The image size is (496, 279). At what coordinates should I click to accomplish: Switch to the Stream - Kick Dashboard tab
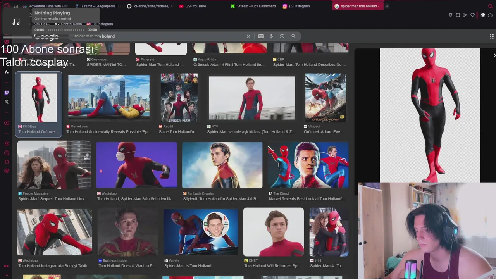click(x=254, y=6)
